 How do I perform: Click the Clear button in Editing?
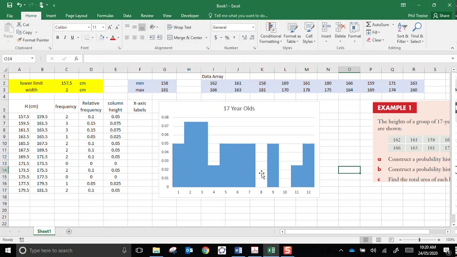point(375,40)
